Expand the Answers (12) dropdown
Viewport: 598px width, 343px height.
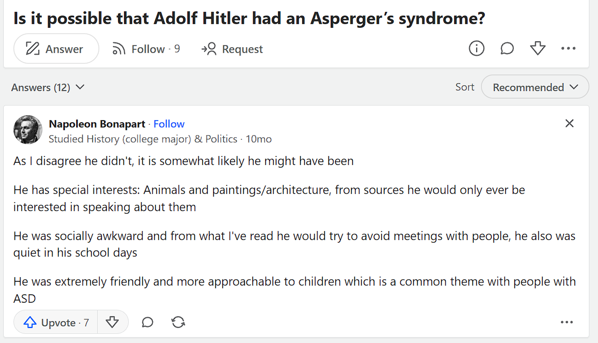pos(48,87)
